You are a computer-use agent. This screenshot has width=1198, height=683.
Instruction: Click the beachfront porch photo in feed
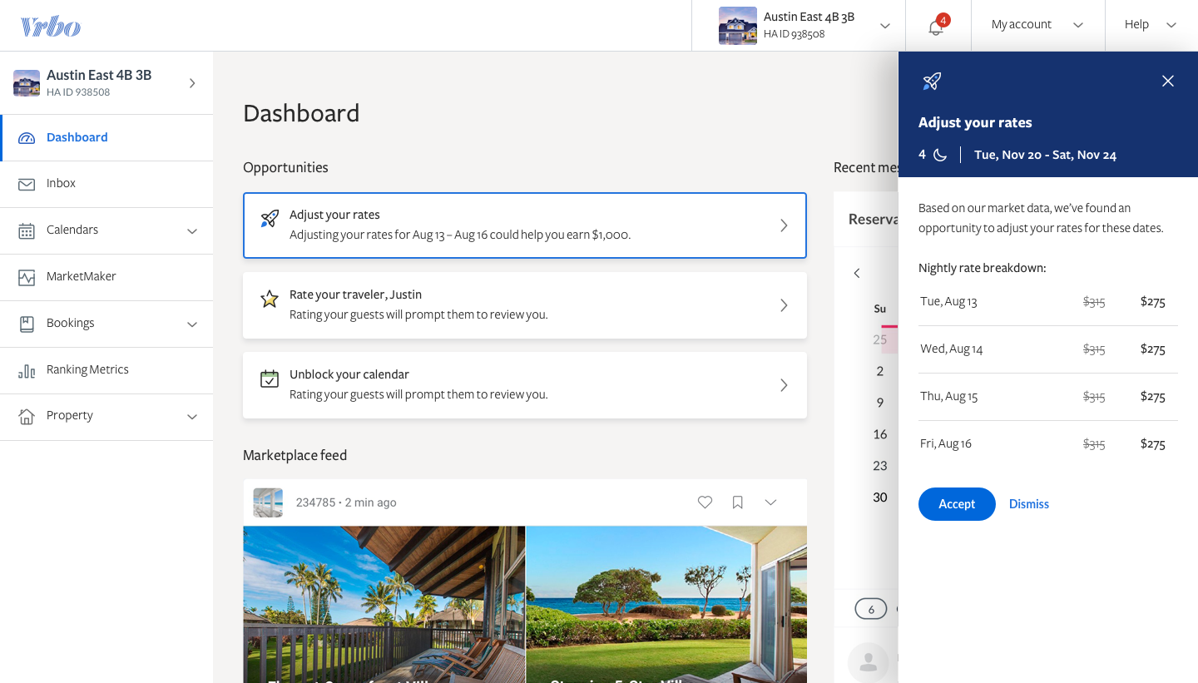(x=384, y=604)
